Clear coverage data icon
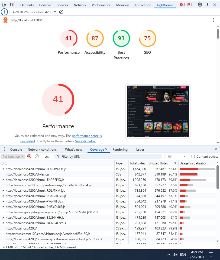This screenshot has height=260, width=220. (x=37, y=156)
